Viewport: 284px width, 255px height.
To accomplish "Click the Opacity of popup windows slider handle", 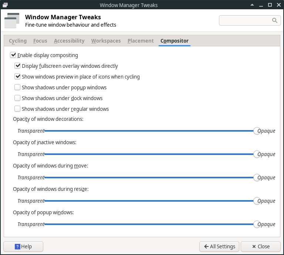I will (x=257, y=224).
